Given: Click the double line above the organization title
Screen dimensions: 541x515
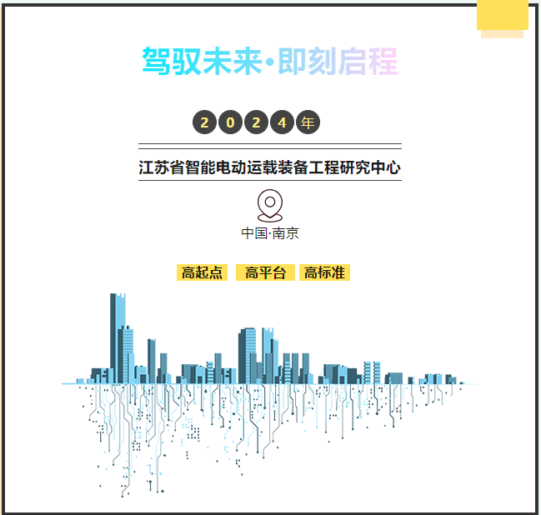Looking at the screenshot, I should coord(270,147).
